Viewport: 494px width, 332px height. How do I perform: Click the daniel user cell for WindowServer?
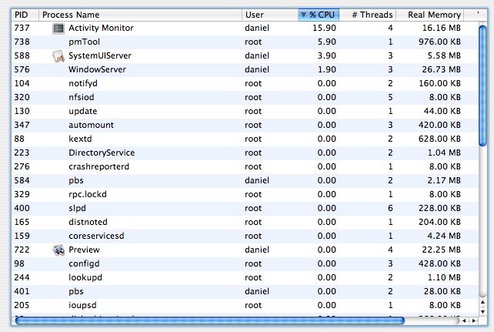257,69
